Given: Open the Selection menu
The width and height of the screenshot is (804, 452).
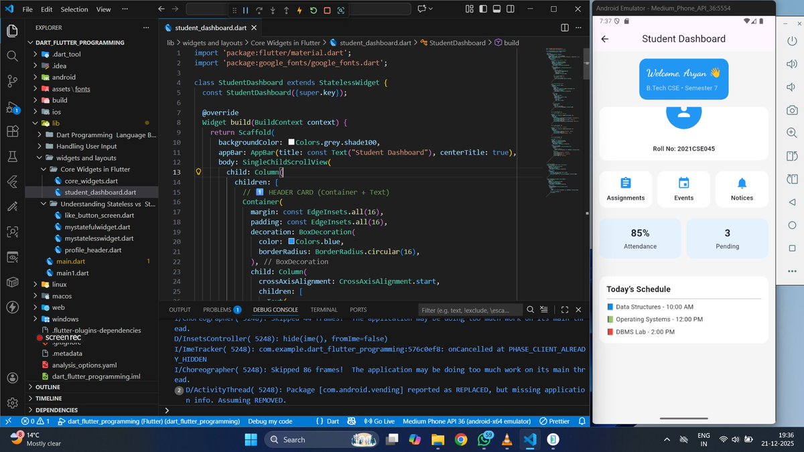Looking at the screenshot, I should pos(74,9).
